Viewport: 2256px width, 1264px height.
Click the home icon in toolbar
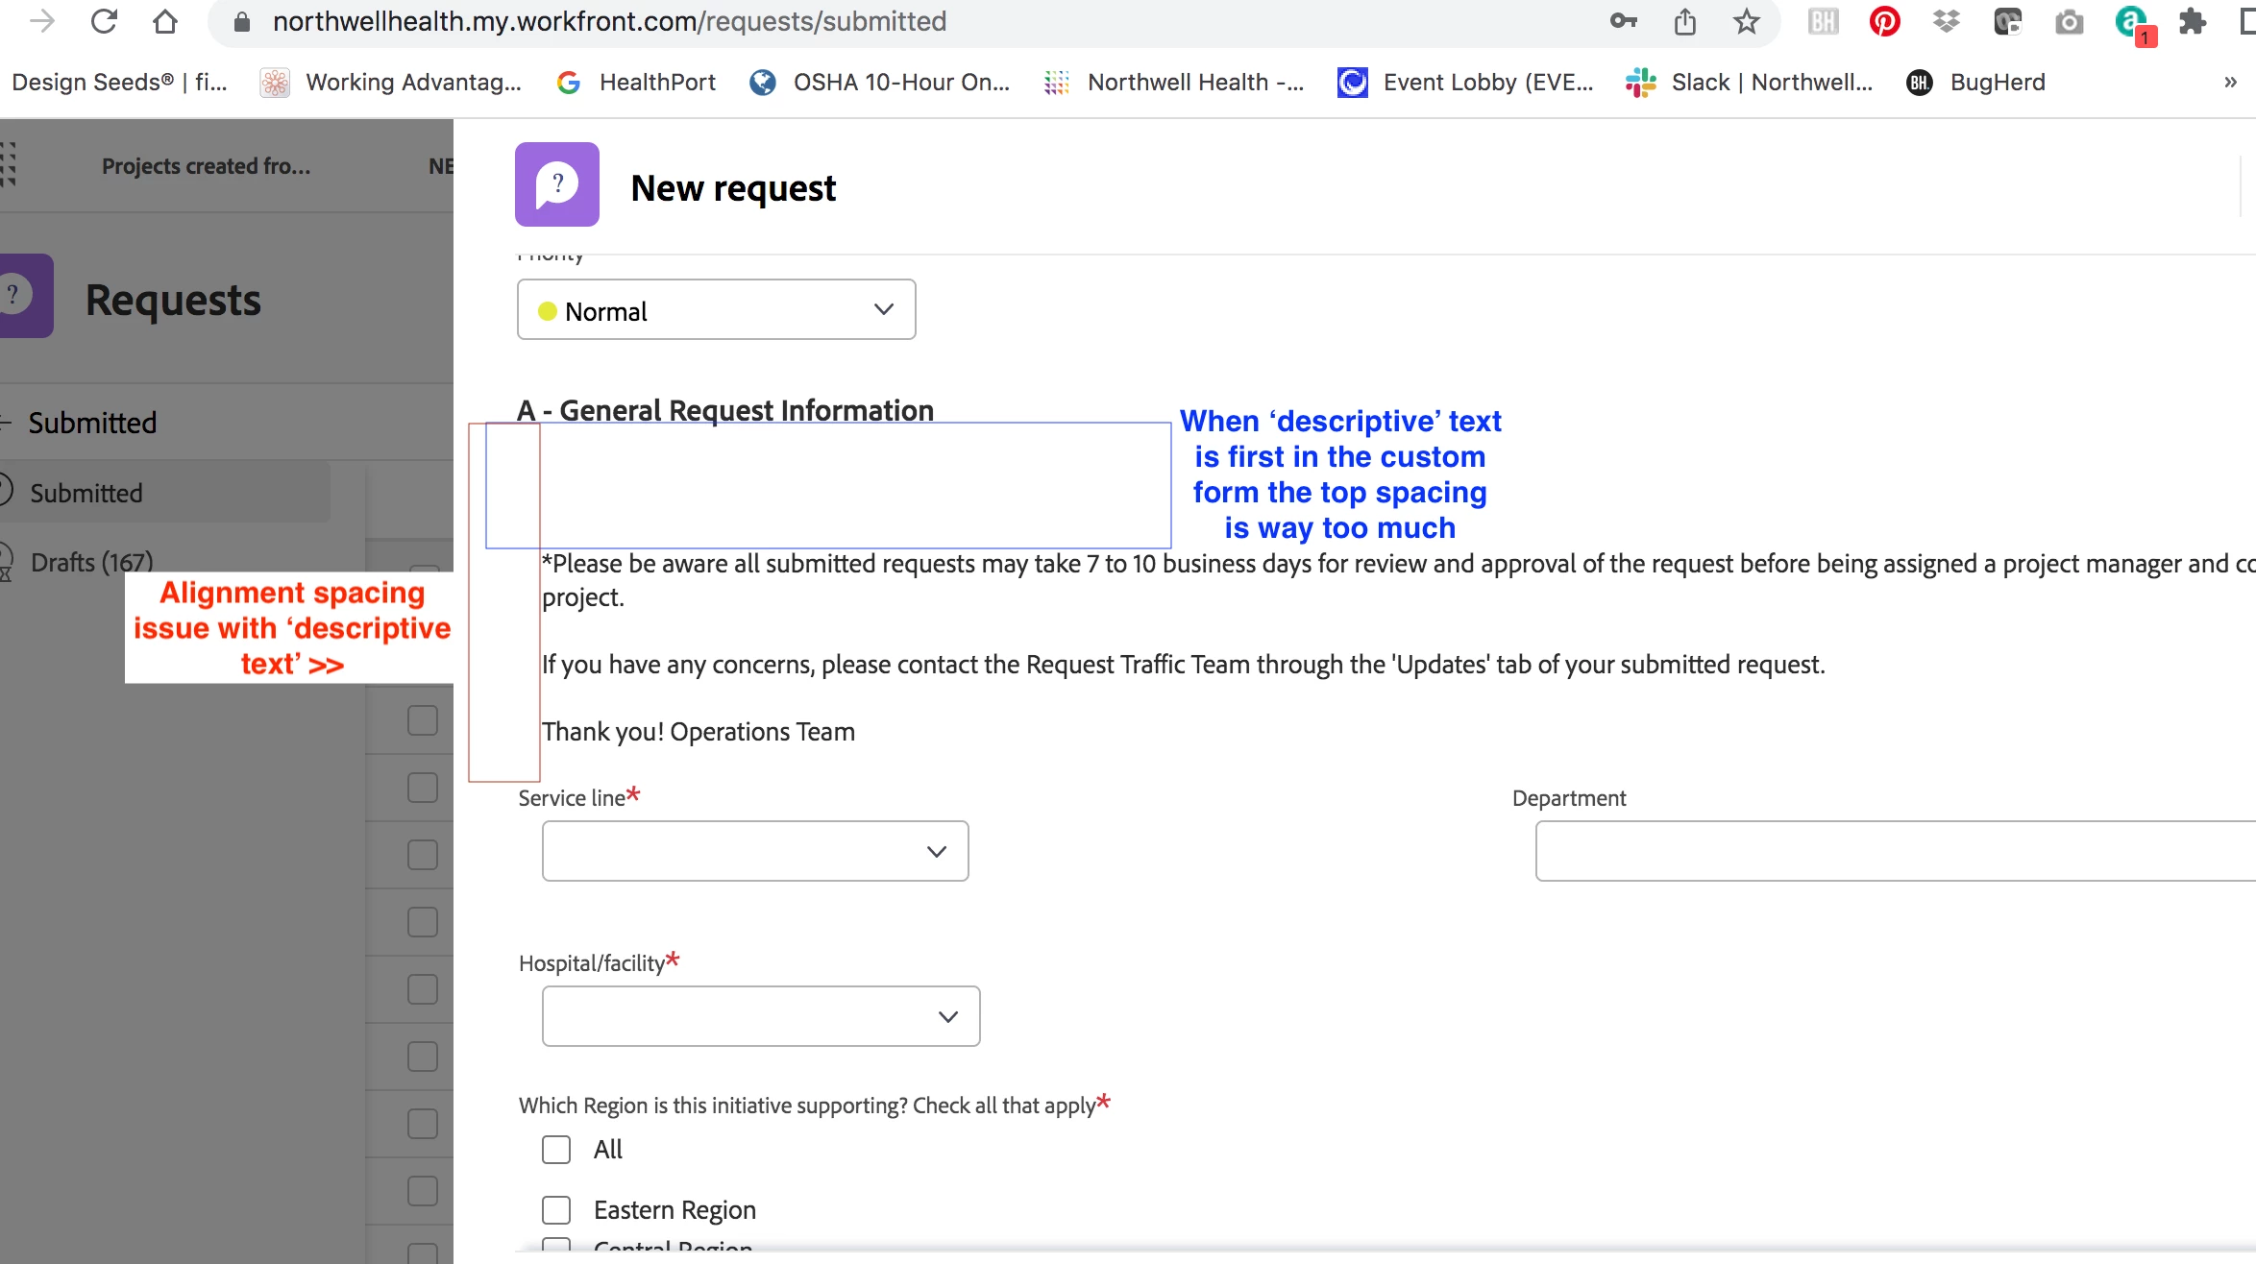pos(165,21)
